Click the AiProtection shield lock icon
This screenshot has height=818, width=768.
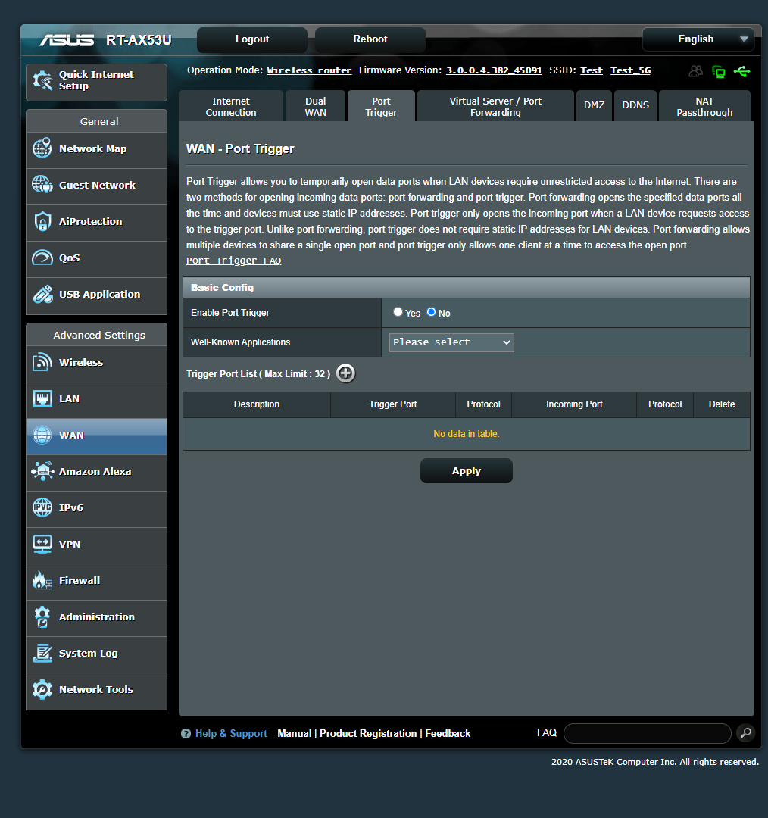coord(42,221)
